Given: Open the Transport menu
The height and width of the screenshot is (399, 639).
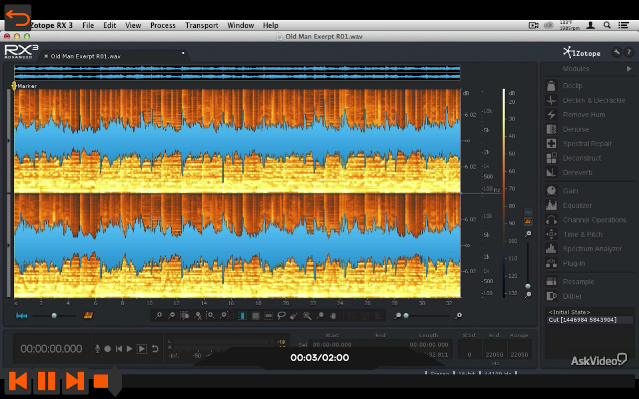Looking at the screenshot, I should pyautogui.click(x=201, y=25).
